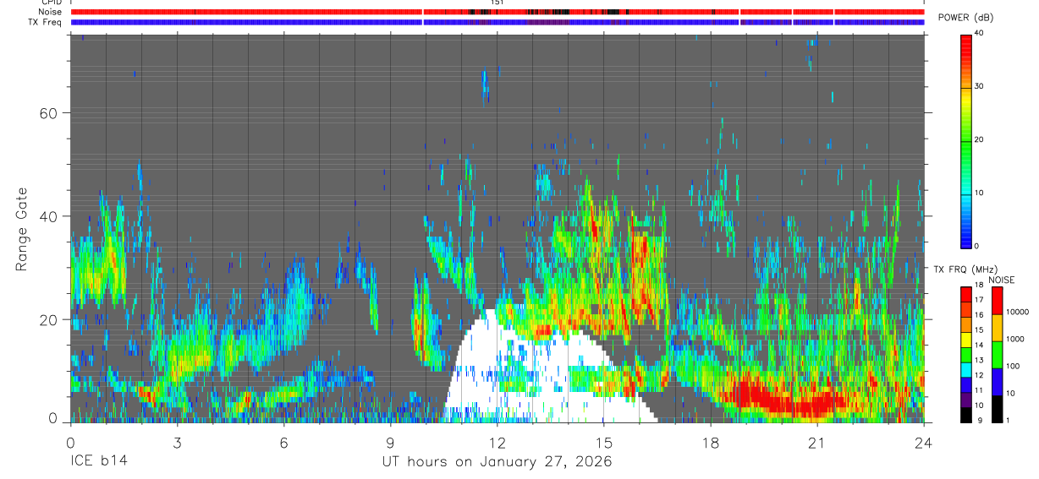Click the 3 hour tick on UT axis
Image resolution: width=1039 pixels, height=479 pixels.
coord(177,442)
